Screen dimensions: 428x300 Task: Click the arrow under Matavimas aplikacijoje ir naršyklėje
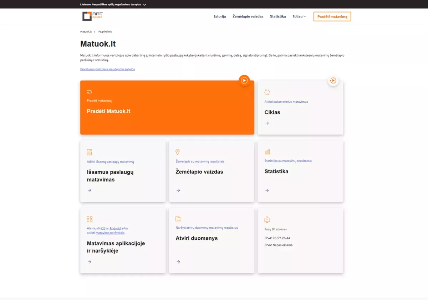90,262
